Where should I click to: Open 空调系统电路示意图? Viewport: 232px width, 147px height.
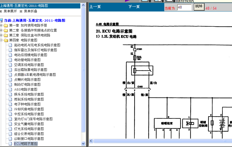point(29,65)
